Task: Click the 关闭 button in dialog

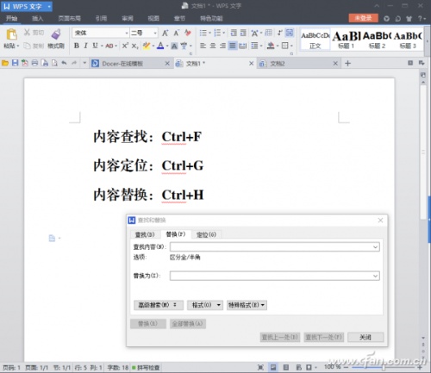Action: (x=365, y=337)
